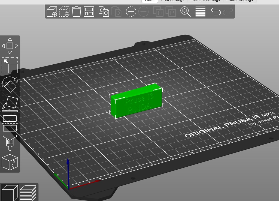Select the Cut tool
This screenshot has width=279, height=201.
coord(10,123)
